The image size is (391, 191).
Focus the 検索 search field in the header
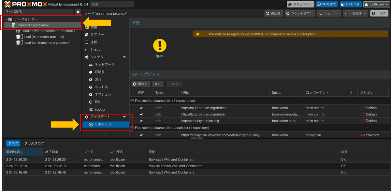(x=111, y=4)
